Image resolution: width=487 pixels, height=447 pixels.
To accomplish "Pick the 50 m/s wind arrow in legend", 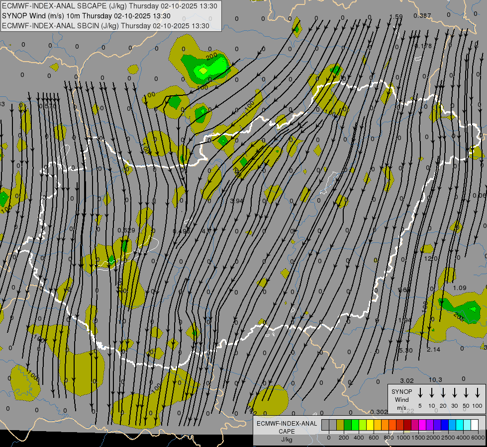I will 466,393.
